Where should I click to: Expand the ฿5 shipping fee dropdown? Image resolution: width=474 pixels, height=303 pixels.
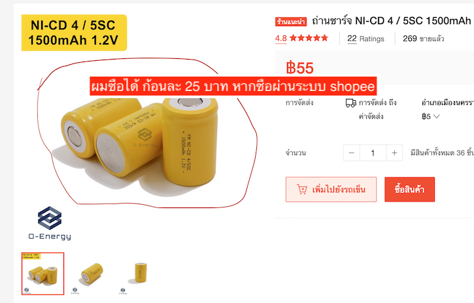430,116
